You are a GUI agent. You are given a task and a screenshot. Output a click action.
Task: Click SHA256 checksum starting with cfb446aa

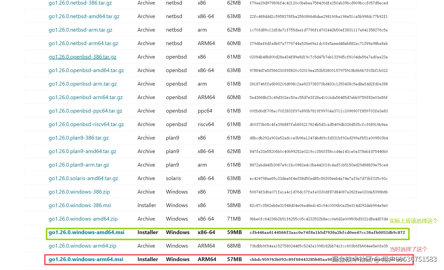click(x=327, y=232)
